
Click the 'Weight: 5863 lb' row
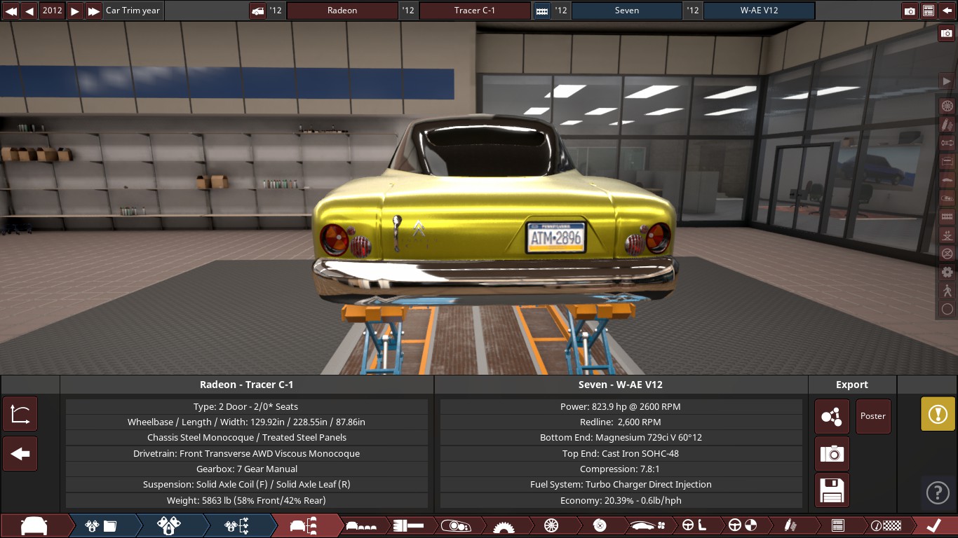247,500
